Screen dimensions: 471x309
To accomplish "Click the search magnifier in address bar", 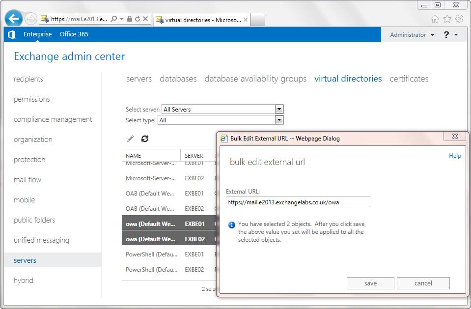I will [x=114, y=19].
